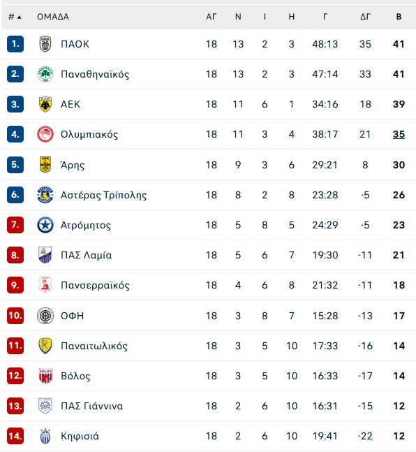Sort table by the # rank column
Screen dimensions: 416x452
(x=15, y=17)
